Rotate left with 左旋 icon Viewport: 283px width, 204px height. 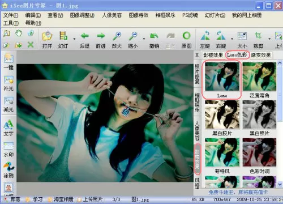point(205,40)
